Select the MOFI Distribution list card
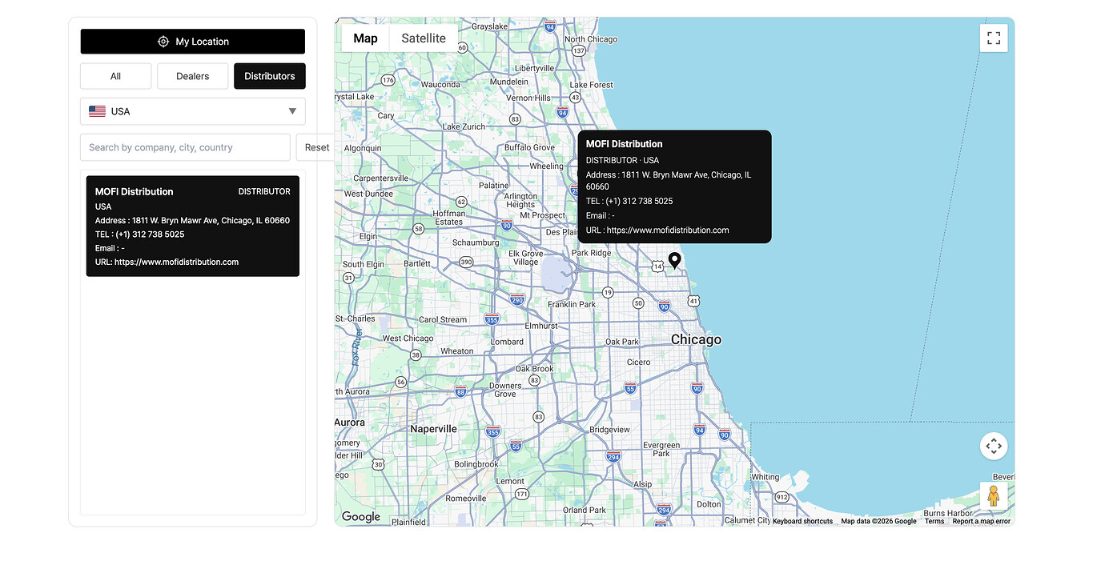 (192, 226)
